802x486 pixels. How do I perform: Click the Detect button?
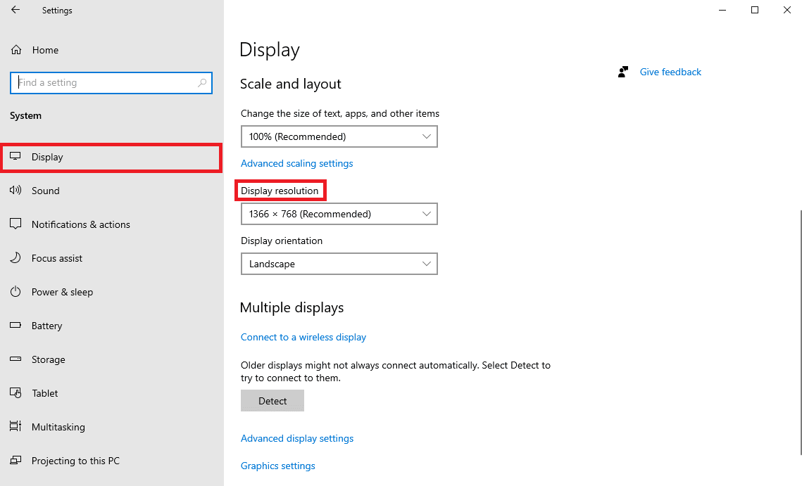pos(272,401)
